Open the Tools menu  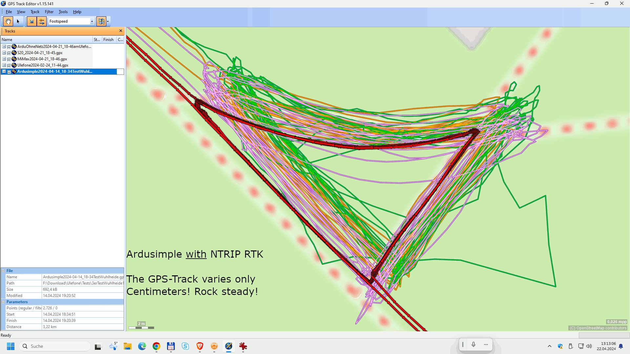coord(63,12)
